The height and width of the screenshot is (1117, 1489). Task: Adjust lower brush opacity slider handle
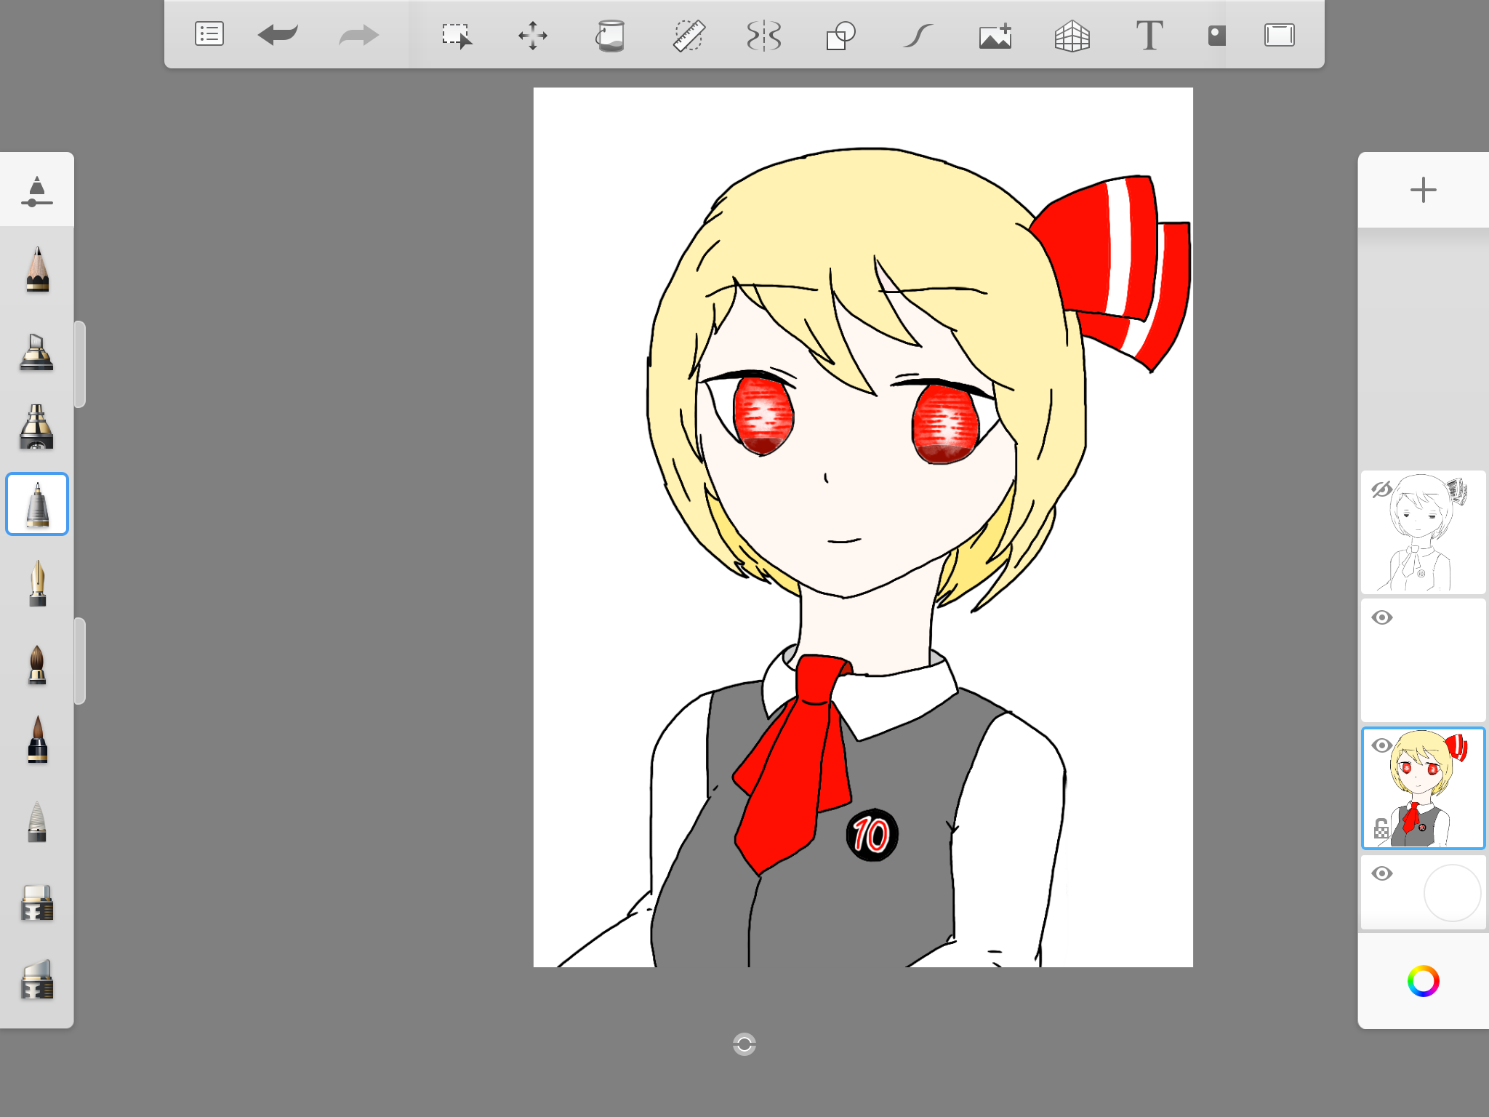point(80,660)
